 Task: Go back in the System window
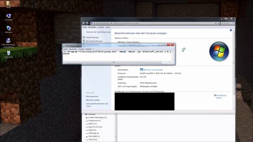tap(83, 23)
